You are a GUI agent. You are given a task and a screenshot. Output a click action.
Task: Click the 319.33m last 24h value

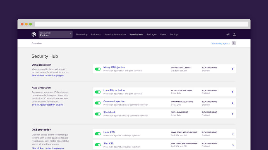(x=179, y=71)
